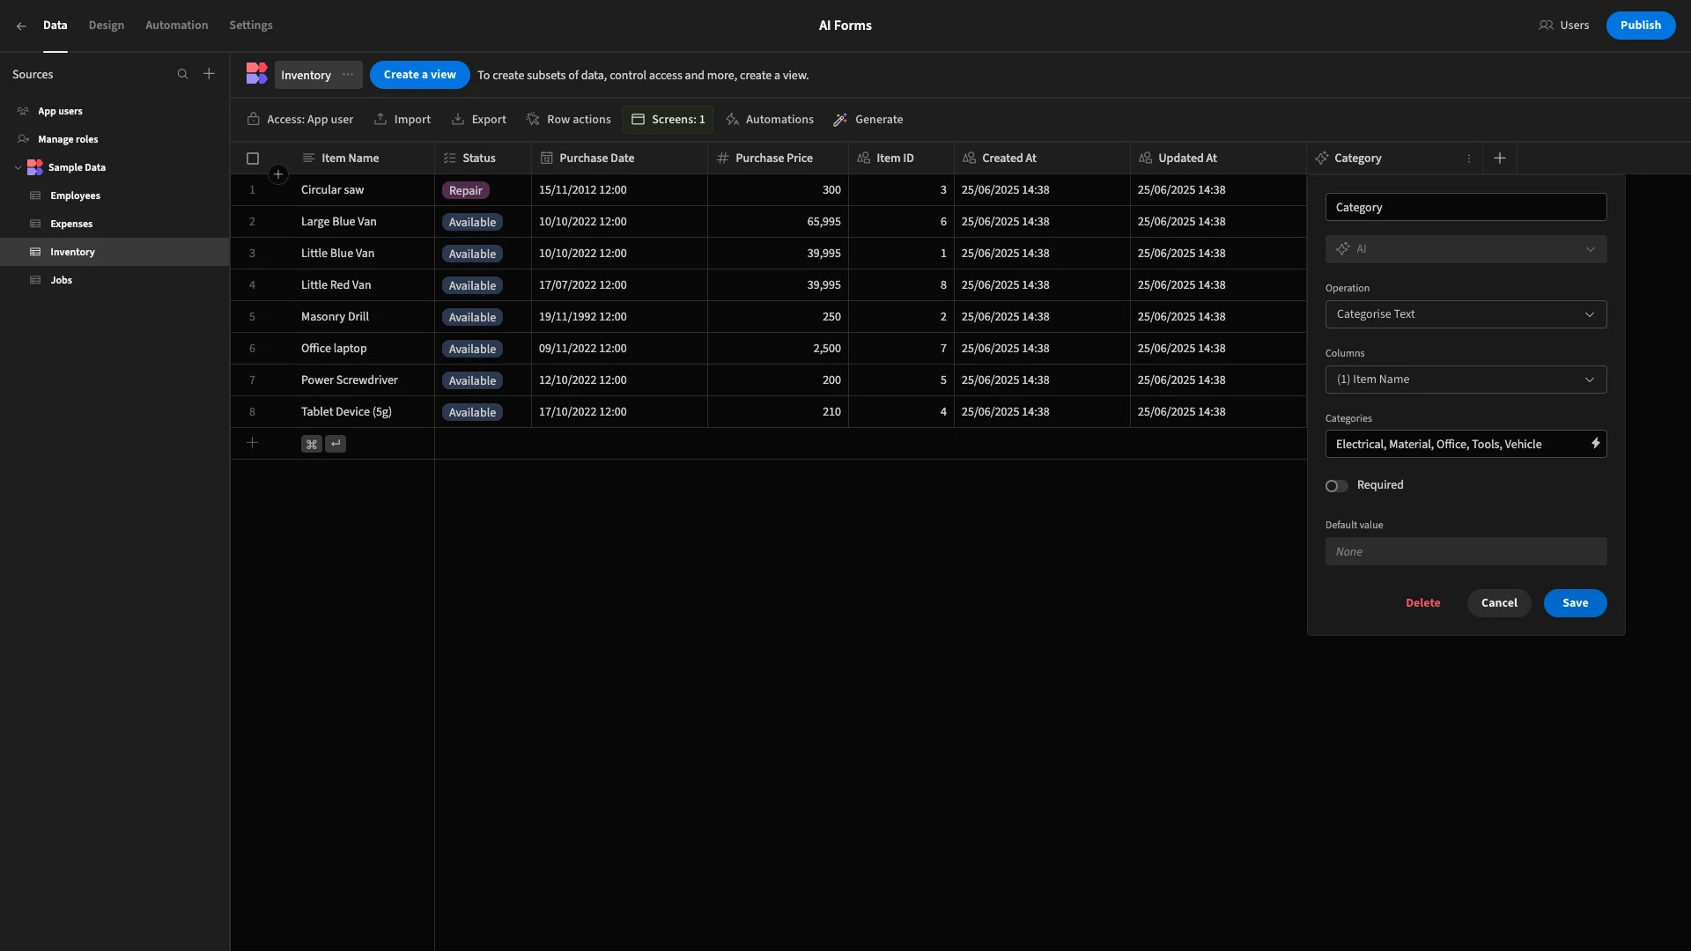Click the Repair status badge
Screen dimensions: 1691x951
pyautogui.click(x=465, y=191)
